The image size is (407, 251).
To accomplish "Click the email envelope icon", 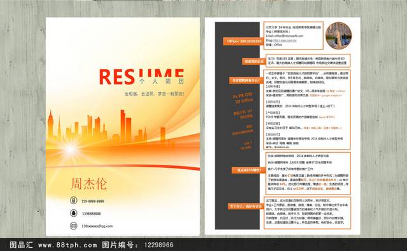I will (x=74, y=226).
